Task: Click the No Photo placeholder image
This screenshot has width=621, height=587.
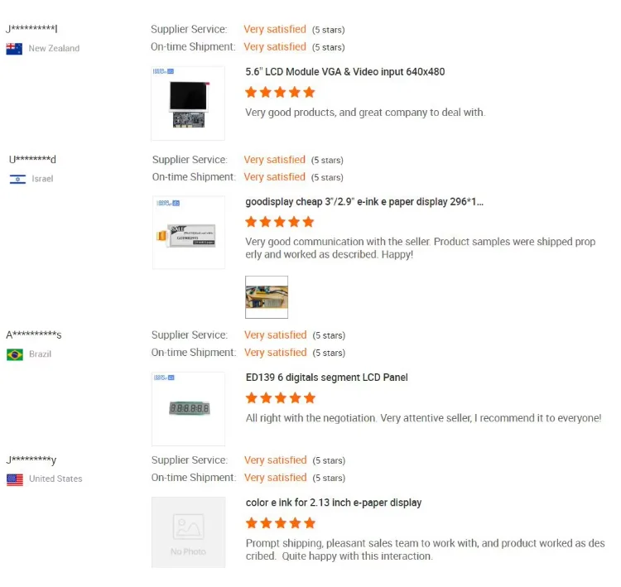Action: 188,532
